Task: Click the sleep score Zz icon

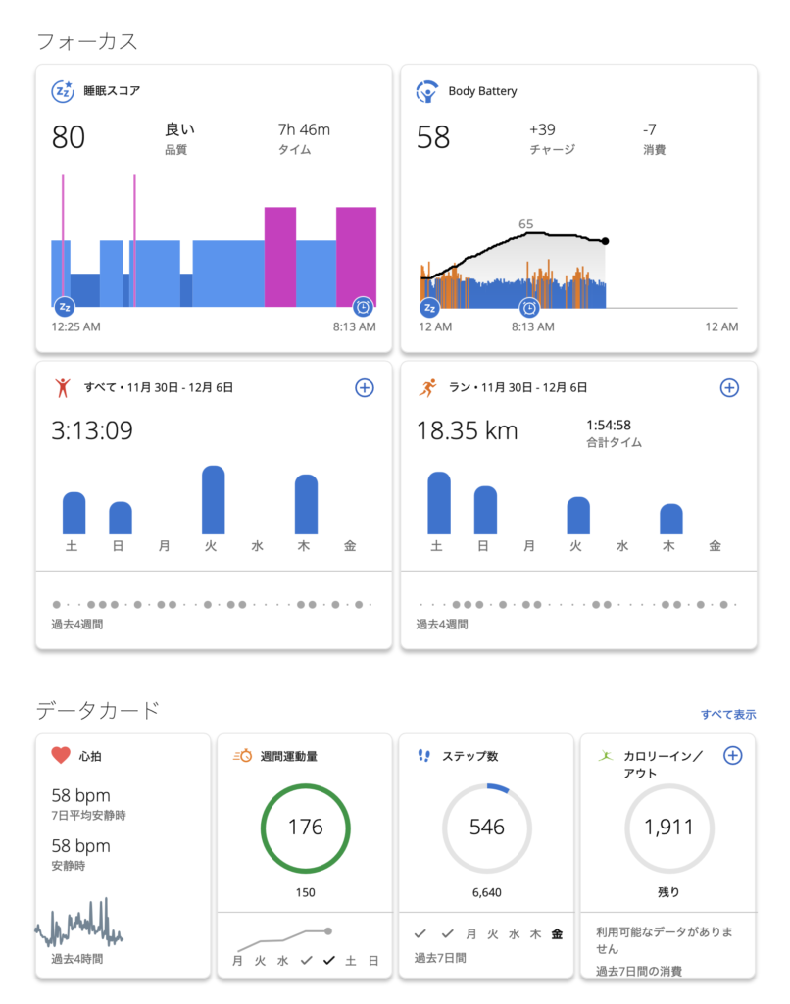Action: (x=63, y=91)
